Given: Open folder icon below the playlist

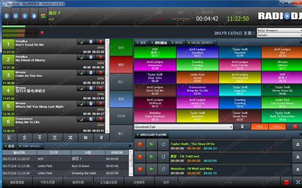Looking at the screenshot, I should pos(86,138).
